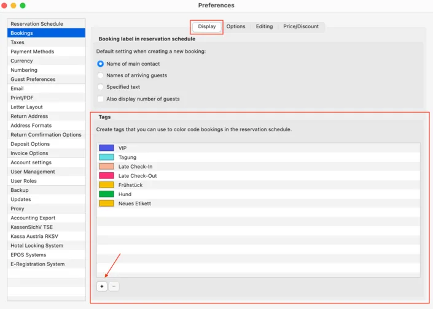Click the plus button to add tag
Screen dimensions: 433x309
(x=102, y=286)
